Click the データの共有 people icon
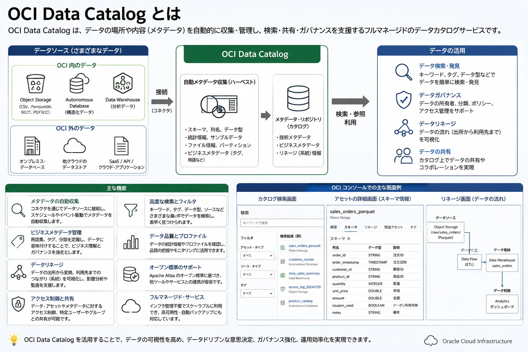 (x=403, y=156)
